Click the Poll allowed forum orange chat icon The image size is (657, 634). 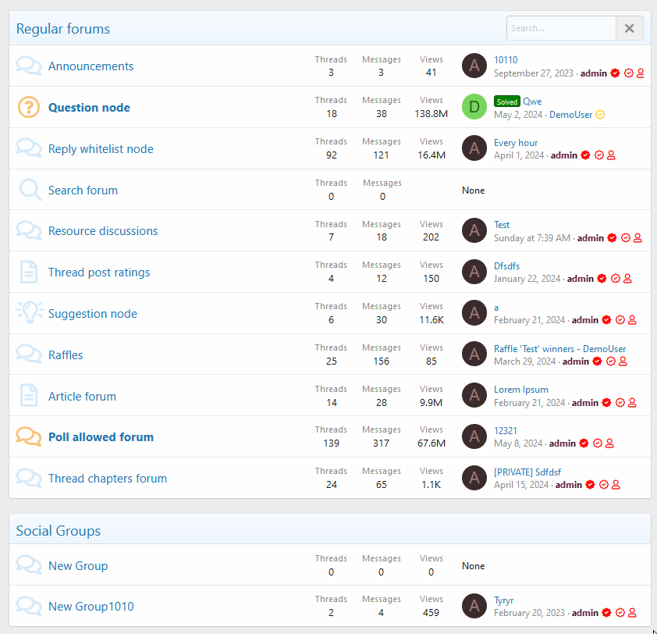pyautogui.click(x=29, y=437)
